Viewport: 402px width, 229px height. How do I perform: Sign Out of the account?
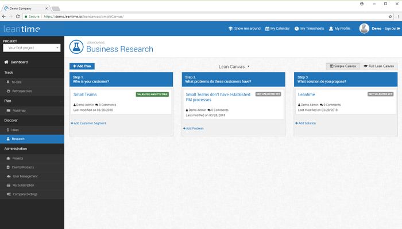click(392, 29)
